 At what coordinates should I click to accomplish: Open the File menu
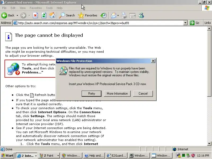pyautogui.click(x=4, y=8)
